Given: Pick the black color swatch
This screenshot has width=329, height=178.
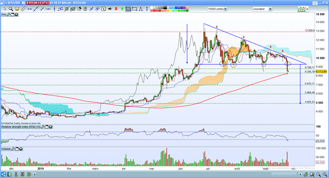Looking at the screenshot, I should [165, 8].
